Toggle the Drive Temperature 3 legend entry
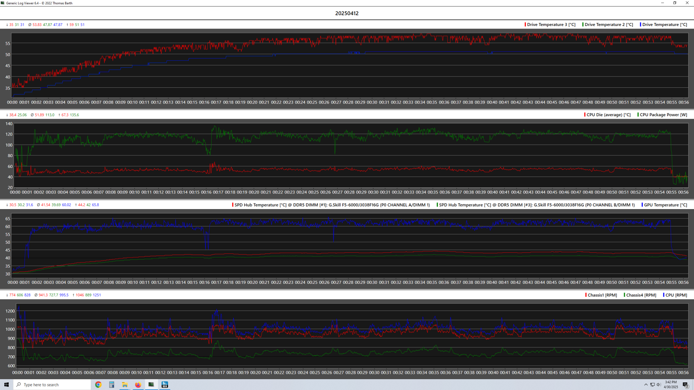 coord(551,25)
